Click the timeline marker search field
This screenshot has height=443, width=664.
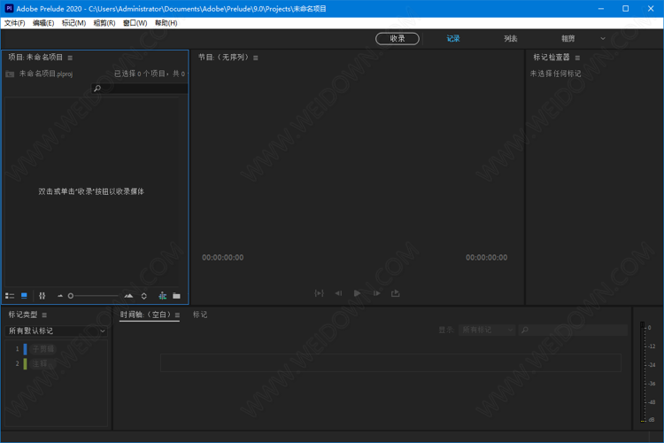click(573, 330)
